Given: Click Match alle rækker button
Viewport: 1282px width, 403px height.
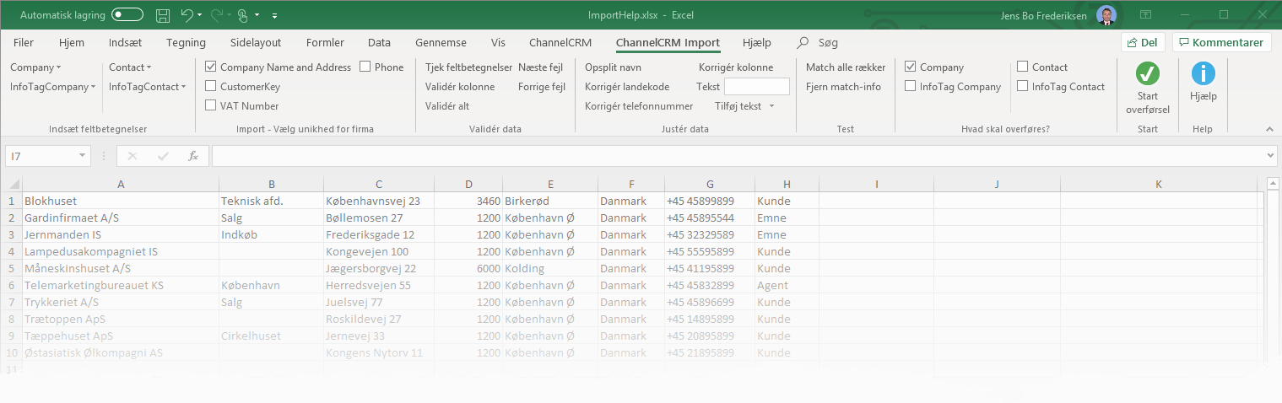Looking at the screenshot, I should click(846, 67).
